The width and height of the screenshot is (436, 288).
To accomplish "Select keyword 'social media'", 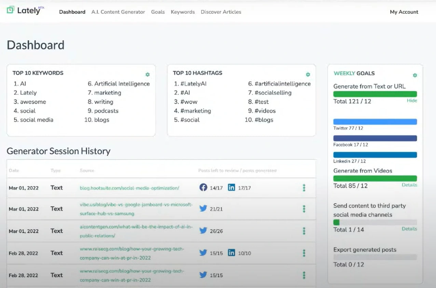I will 37,120.
